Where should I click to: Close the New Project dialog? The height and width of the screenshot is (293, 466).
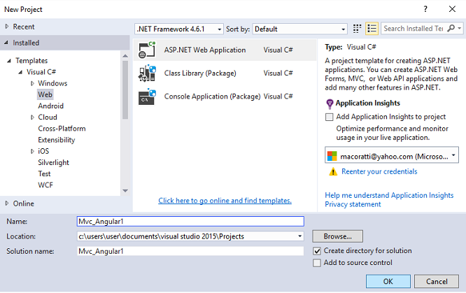pos(452,9)
